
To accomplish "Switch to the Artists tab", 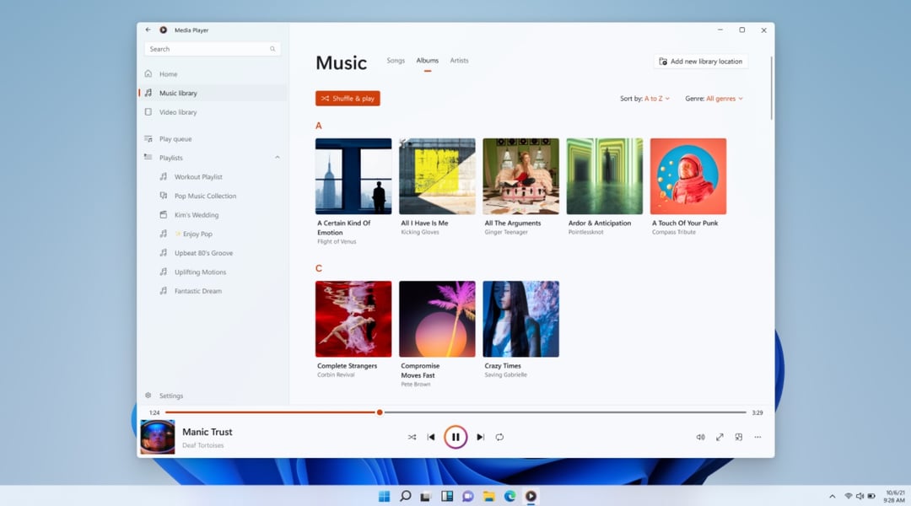I will 459,60.
